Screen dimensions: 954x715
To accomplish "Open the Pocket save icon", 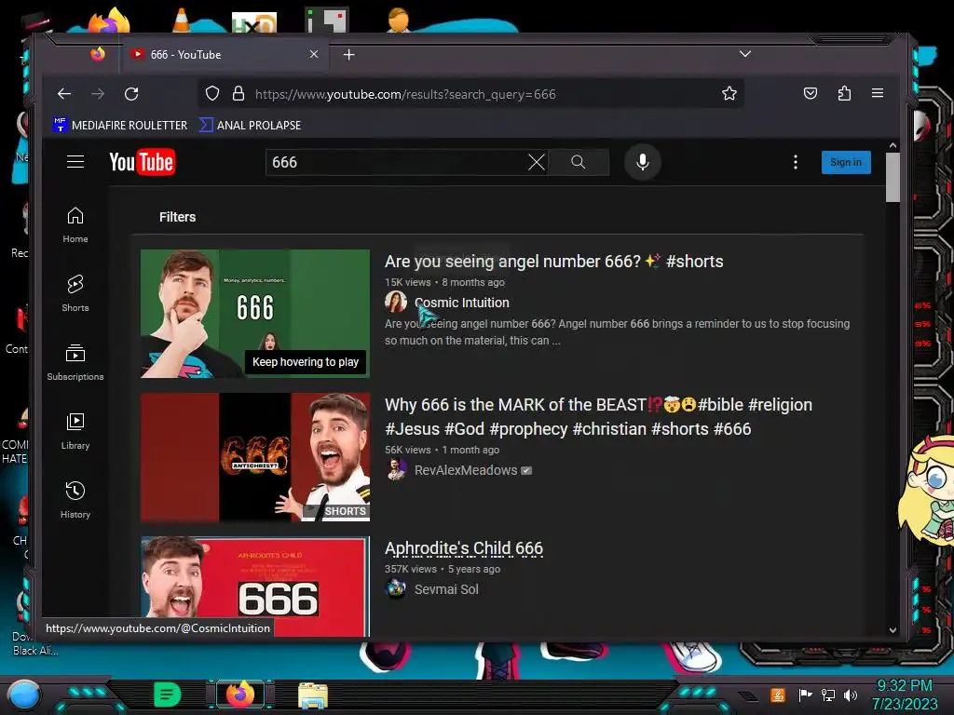I will (x=810, y=94).
